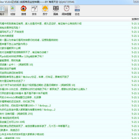Minimize the monitor window
The width and height of the screenshot is (139, 139).
(x=136, y=1)
